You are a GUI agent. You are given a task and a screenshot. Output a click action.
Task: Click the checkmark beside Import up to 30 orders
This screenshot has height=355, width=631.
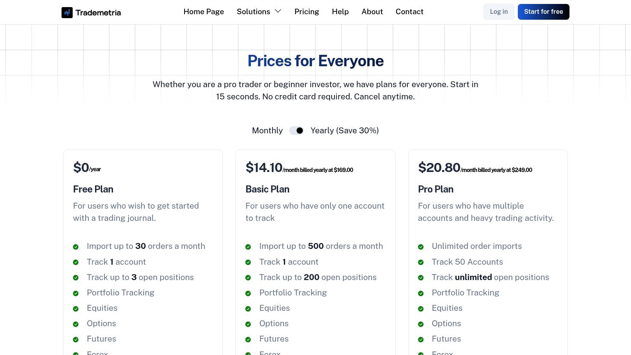click(x=76, y=247)
